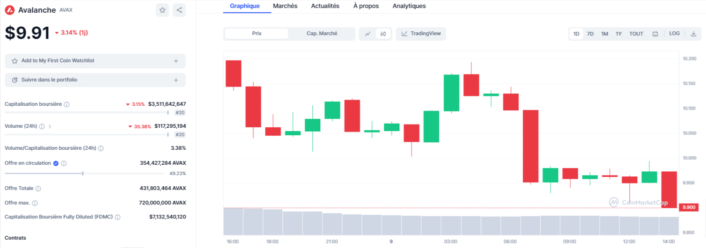Click the last red candlestick at 14:00

coord(669,190)
